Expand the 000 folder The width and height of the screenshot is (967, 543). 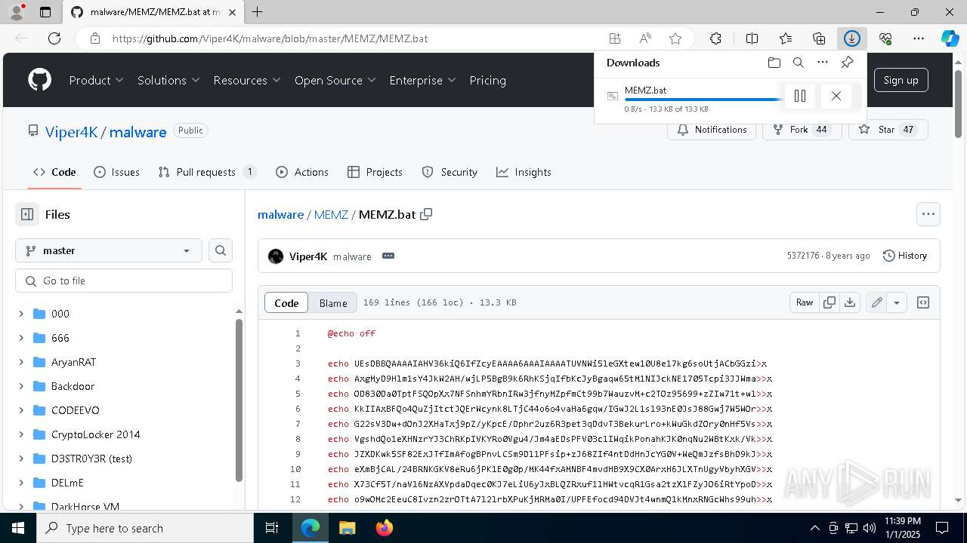(x=21, y=314)
